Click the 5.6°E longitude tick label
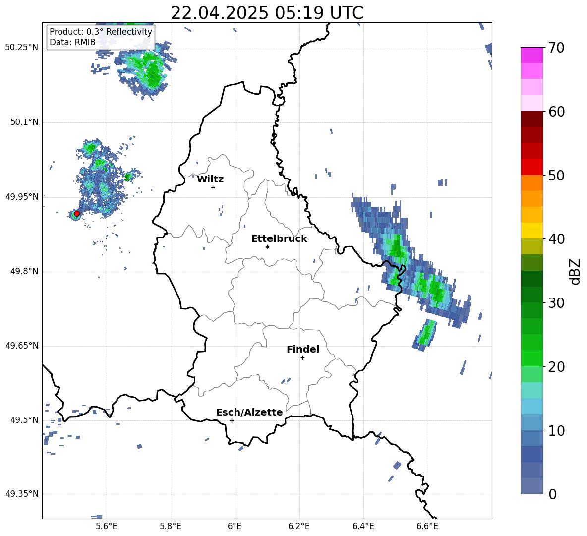 [x=107, y=527]
